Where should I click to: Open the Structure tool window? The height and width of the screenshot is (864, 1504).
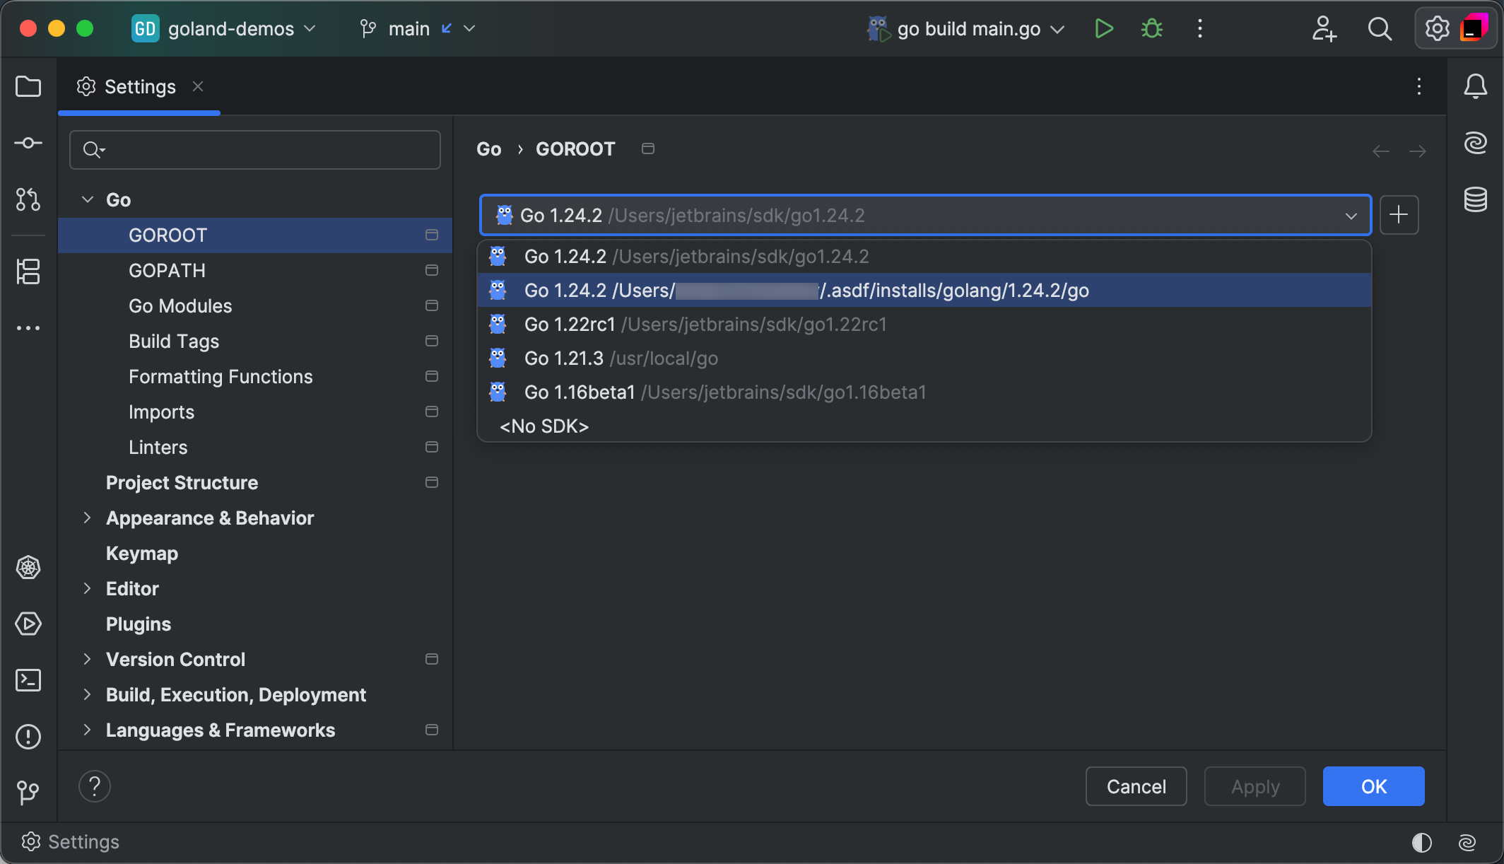click(x=28, y=272)
